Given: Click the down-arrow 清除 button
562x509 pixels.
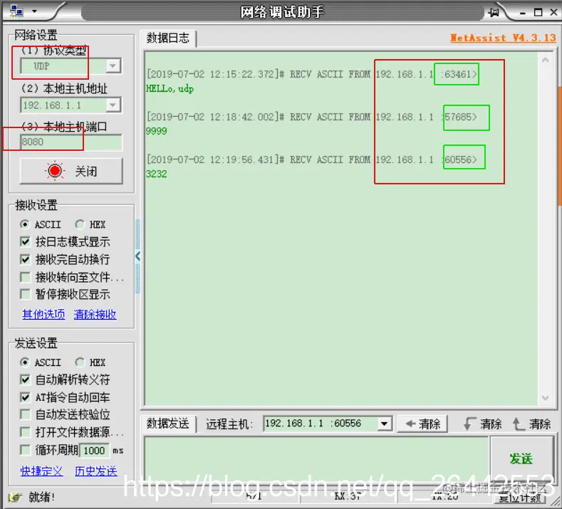Looking at the screenshot, I should [x=482, y=424].
